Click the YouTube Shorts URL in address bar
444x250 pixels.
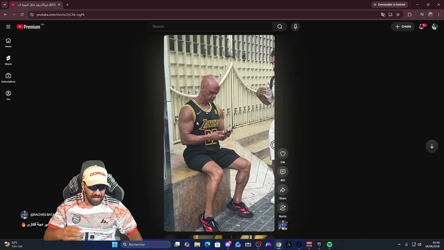pyautogui.click(x=60, y=15)
